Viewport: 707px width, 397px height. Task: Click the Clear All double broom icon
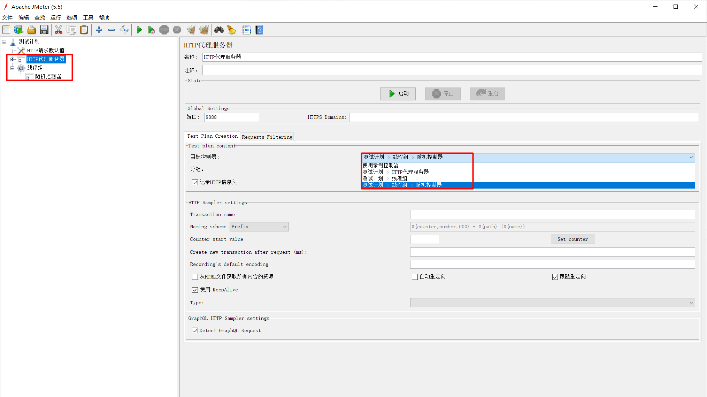[204, 30]
